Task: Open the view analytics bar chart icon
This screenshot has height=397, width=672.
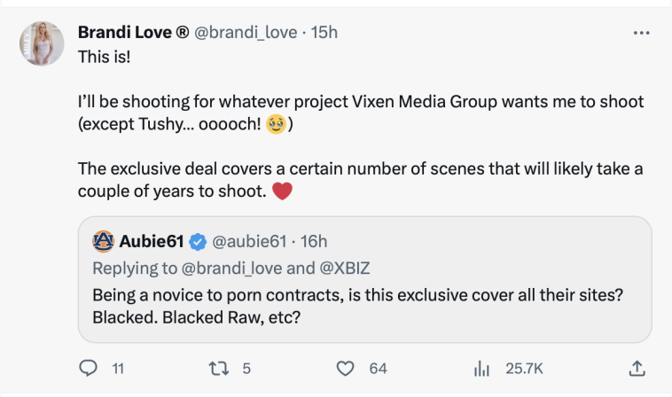Action: 483,368
